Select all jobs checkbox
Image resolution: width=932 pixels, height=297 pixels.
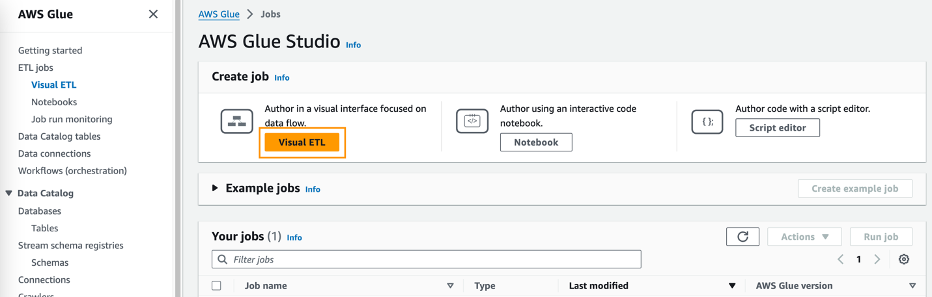217,285
